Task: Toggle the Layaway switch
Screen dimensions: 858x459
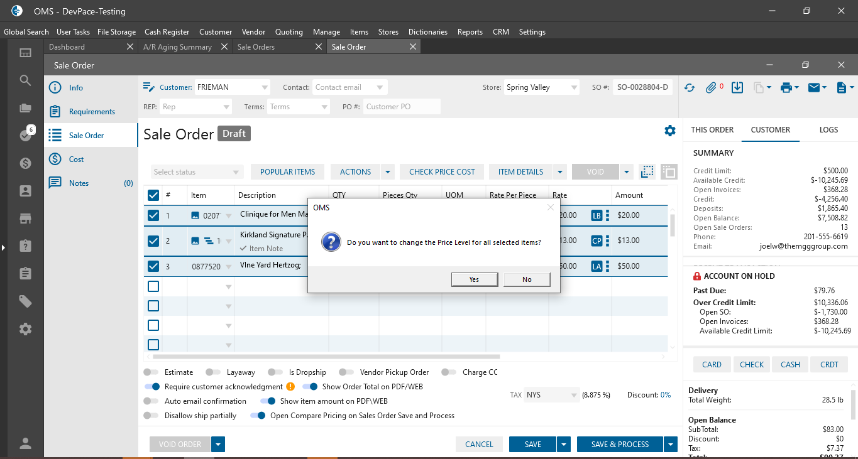Action: (213, 372)
